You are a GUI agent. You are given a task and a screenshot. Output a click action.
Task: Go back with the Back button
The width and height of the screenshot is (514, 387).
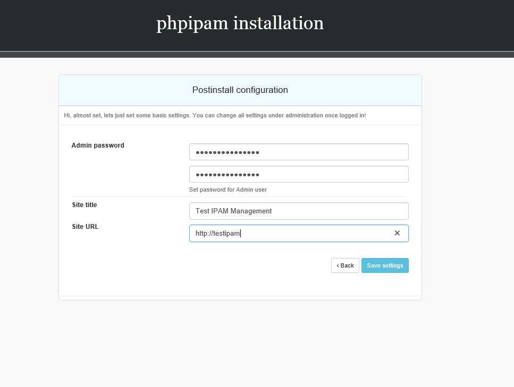tap(345, 265)
